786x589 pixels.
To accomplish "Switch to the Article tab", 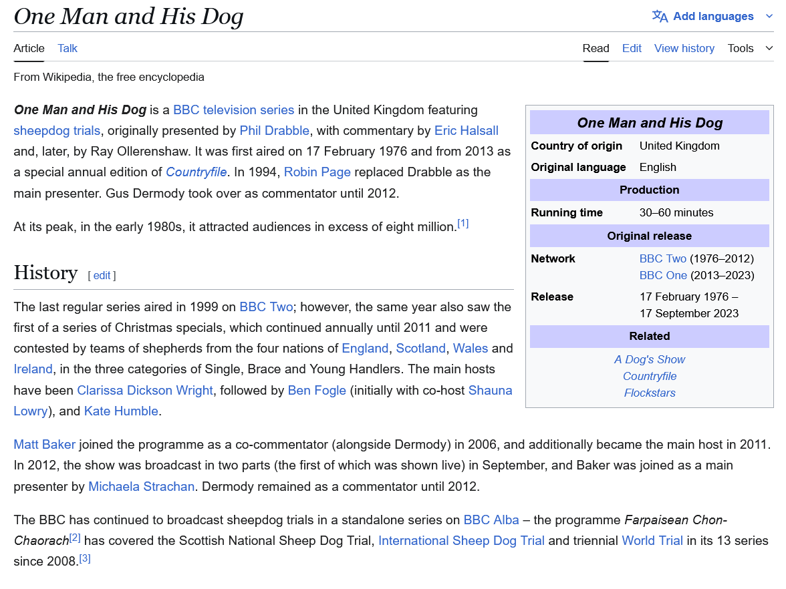I will pos(29,49).
